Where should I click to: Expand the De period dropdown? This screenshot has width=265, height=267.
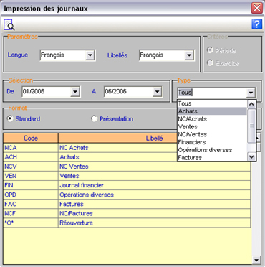[75, 92]
